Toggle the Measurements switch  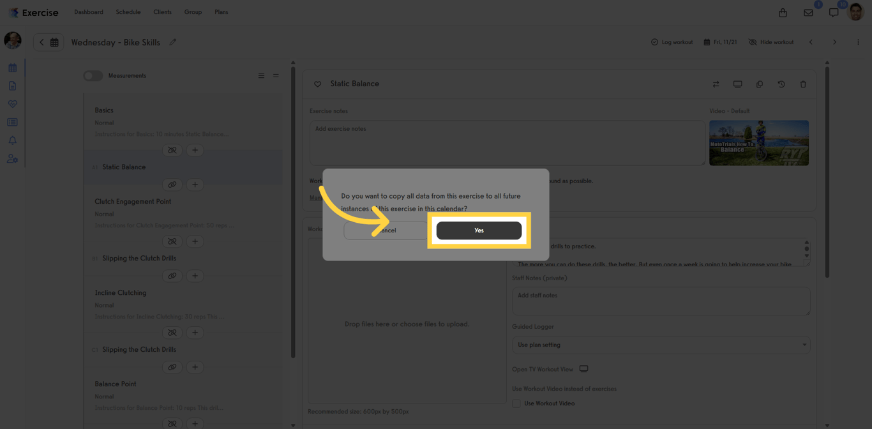[93, 76]
